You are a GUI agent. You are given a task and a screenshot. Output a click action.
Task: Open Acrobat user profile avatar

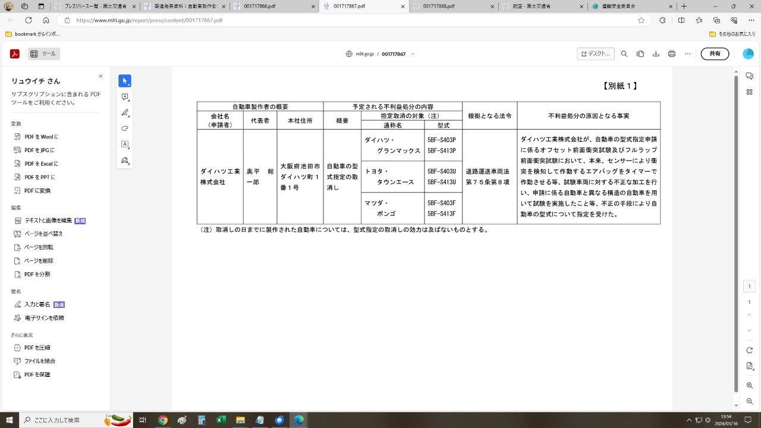(x=748, y=54)
